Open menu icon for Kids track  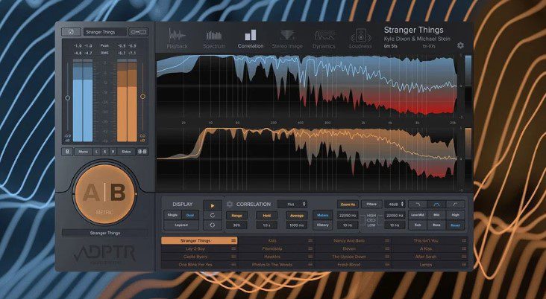click(x=310, y=240)
